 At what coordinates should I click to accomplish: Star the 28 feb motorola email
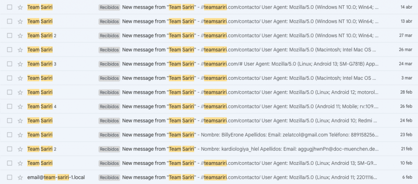(20, 92)
